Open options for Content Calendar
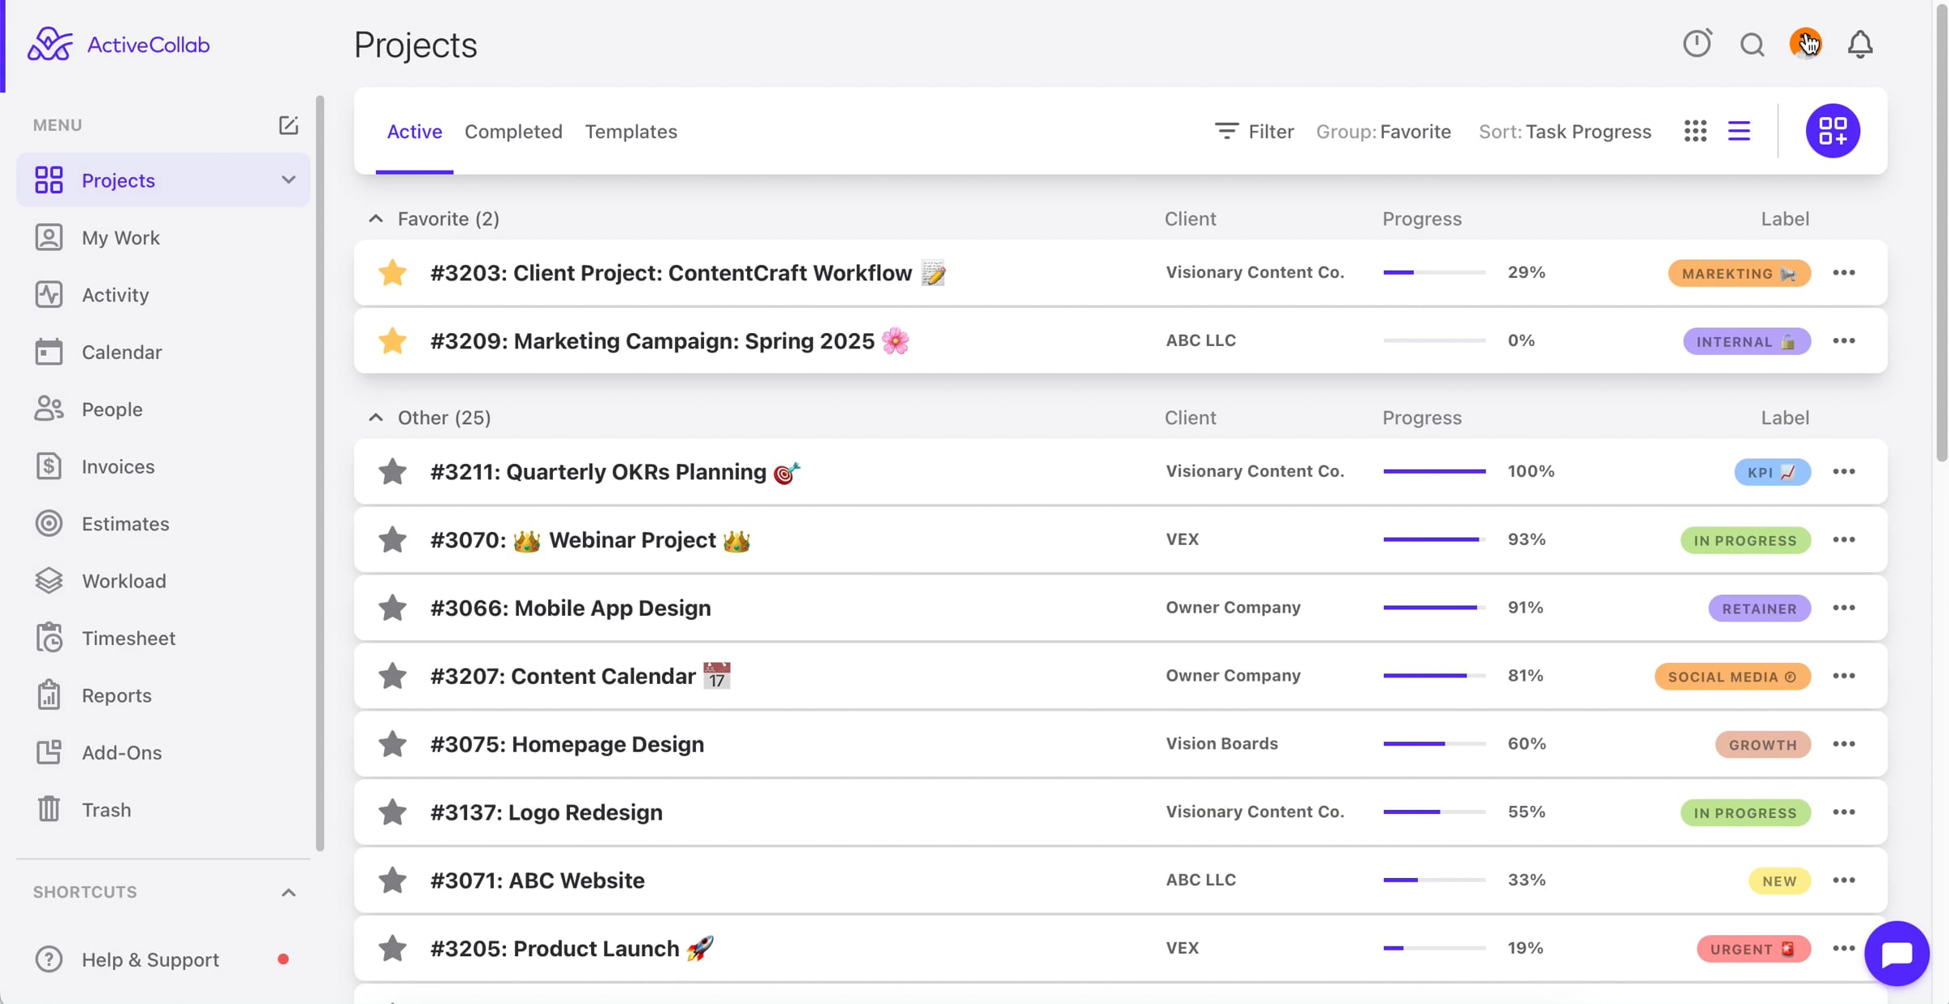Viewport: 1949px width, 1004px height. tap(1843, 677)
